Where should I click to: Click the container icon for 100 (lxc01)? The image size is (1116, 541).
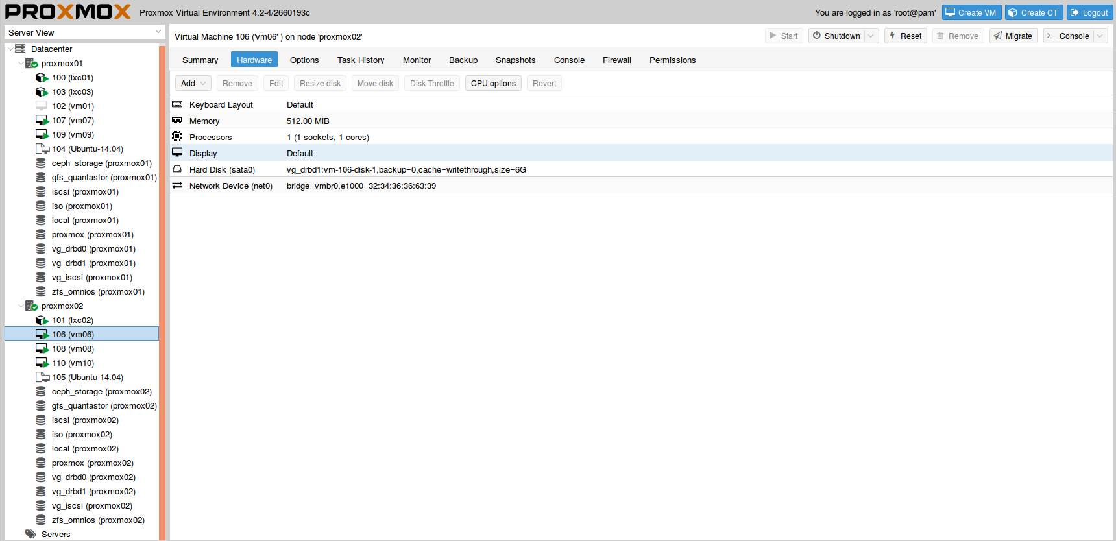(42, 78)
